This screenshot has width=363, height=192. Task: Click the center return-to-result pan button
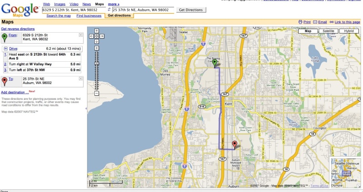click(97, 36)
